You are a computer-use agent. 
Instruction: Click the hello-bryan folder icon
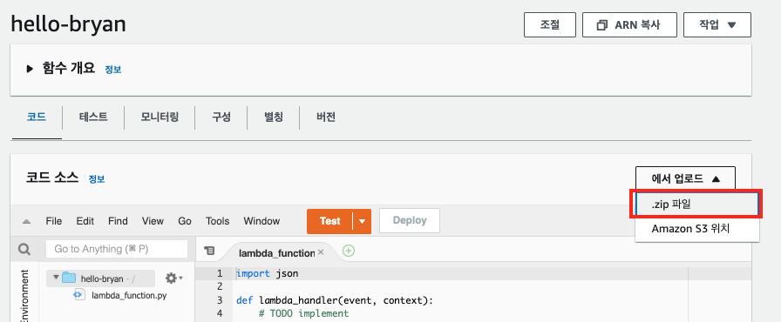[x=69, y=278]
